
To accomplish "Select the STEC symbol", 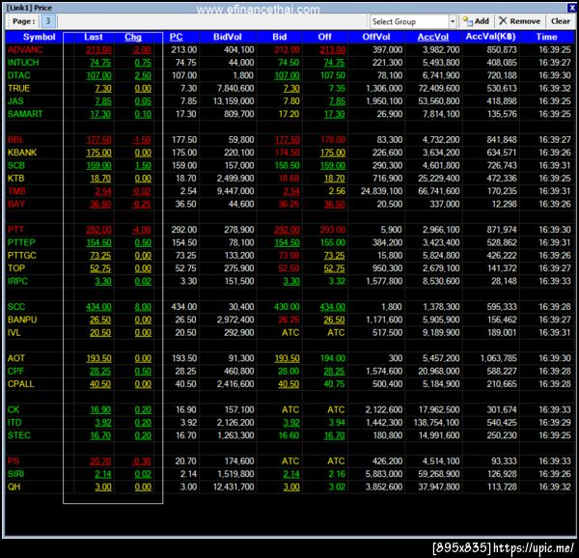I will (18, 435).
